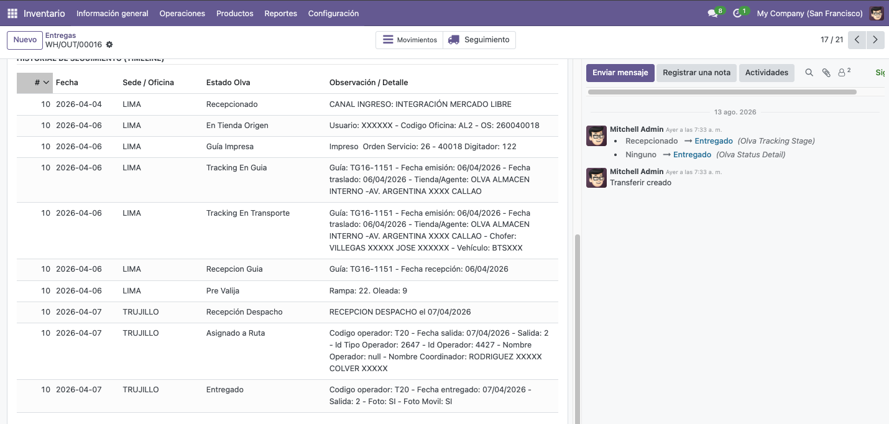
Task: Switch company My Company (San Francisco)
Action: point(809,13)
